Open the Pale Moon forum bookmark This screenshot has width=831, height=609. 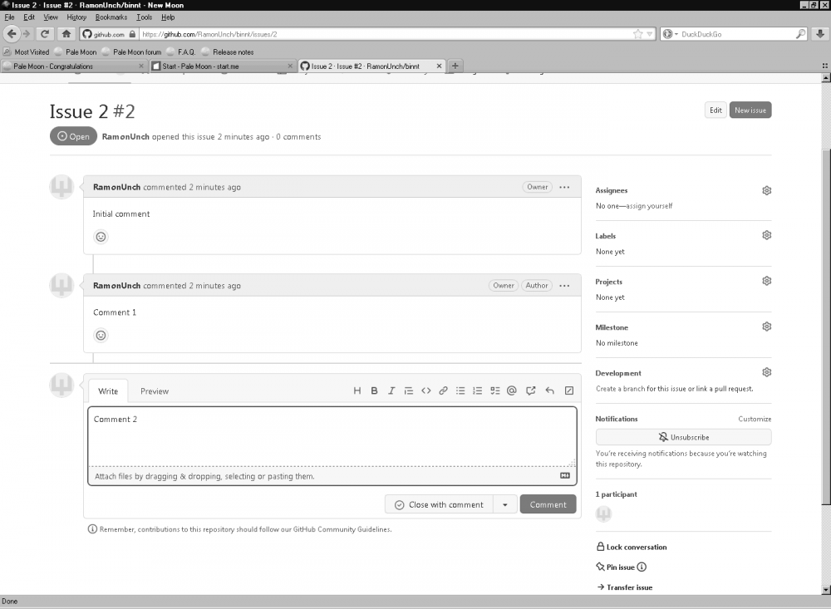pos(131,52)
